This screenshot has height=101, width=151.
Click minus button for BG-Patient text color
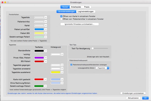[x=46, y=61]
